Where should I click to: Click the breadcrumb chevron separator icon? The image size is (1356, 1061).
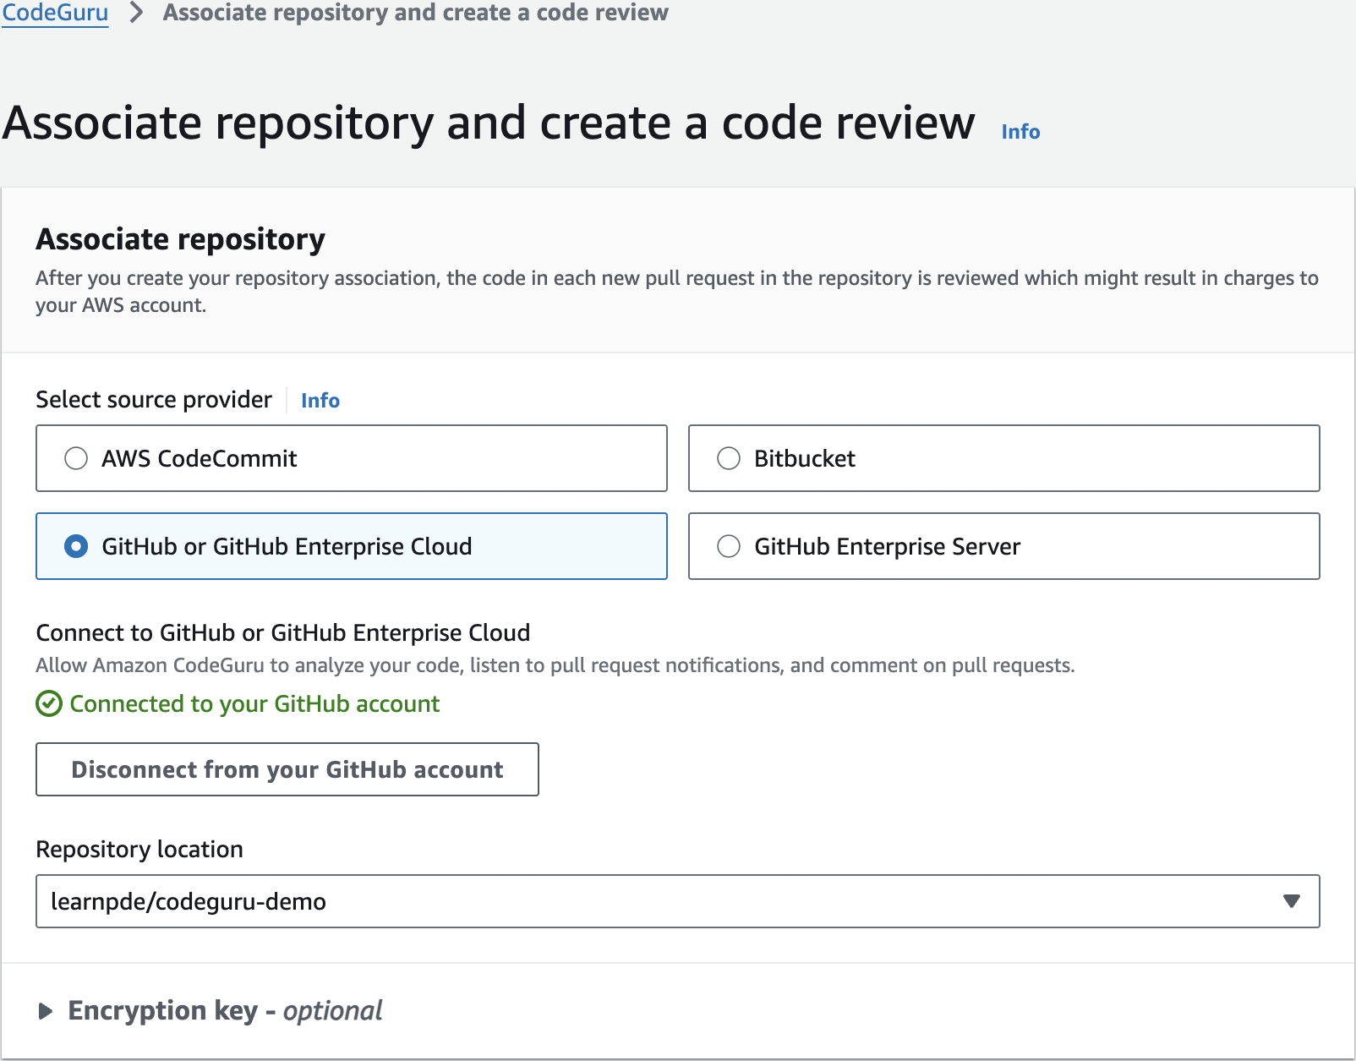click(x=136, y=14)
